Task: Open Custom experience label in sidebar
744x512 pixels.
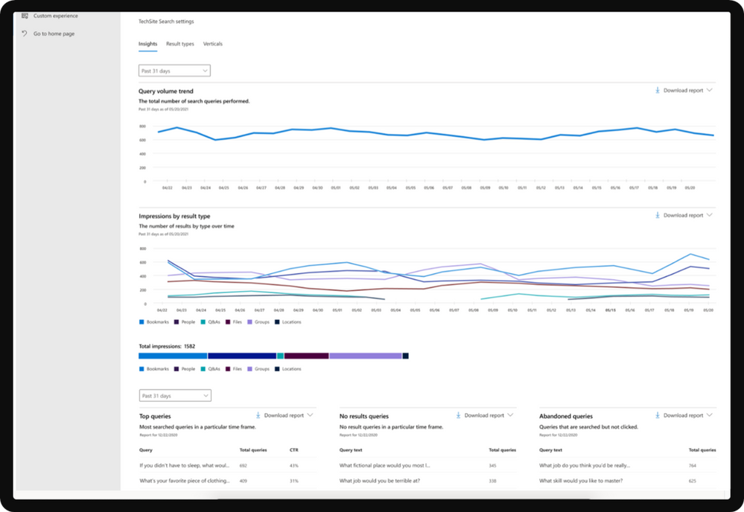Action: [56, 16]
